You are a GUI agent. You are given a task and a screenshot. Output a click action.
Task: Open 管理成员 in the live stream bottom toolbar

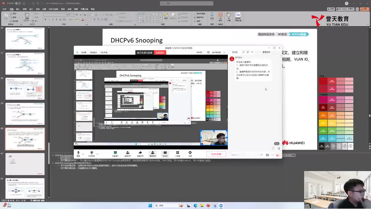coord(152,154)
